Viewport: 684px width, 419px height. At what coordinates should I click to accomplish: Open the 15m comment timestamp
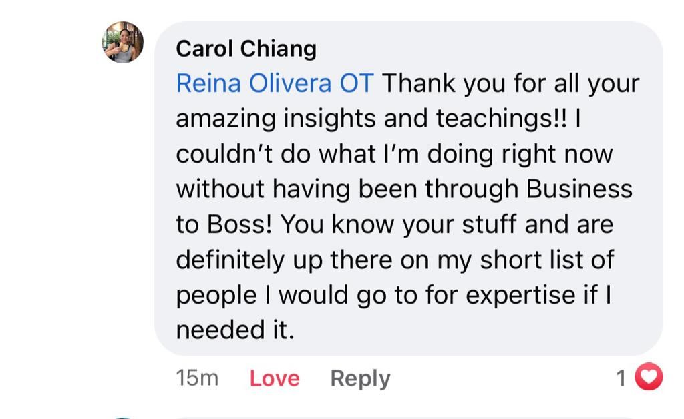tap(197, 378)
